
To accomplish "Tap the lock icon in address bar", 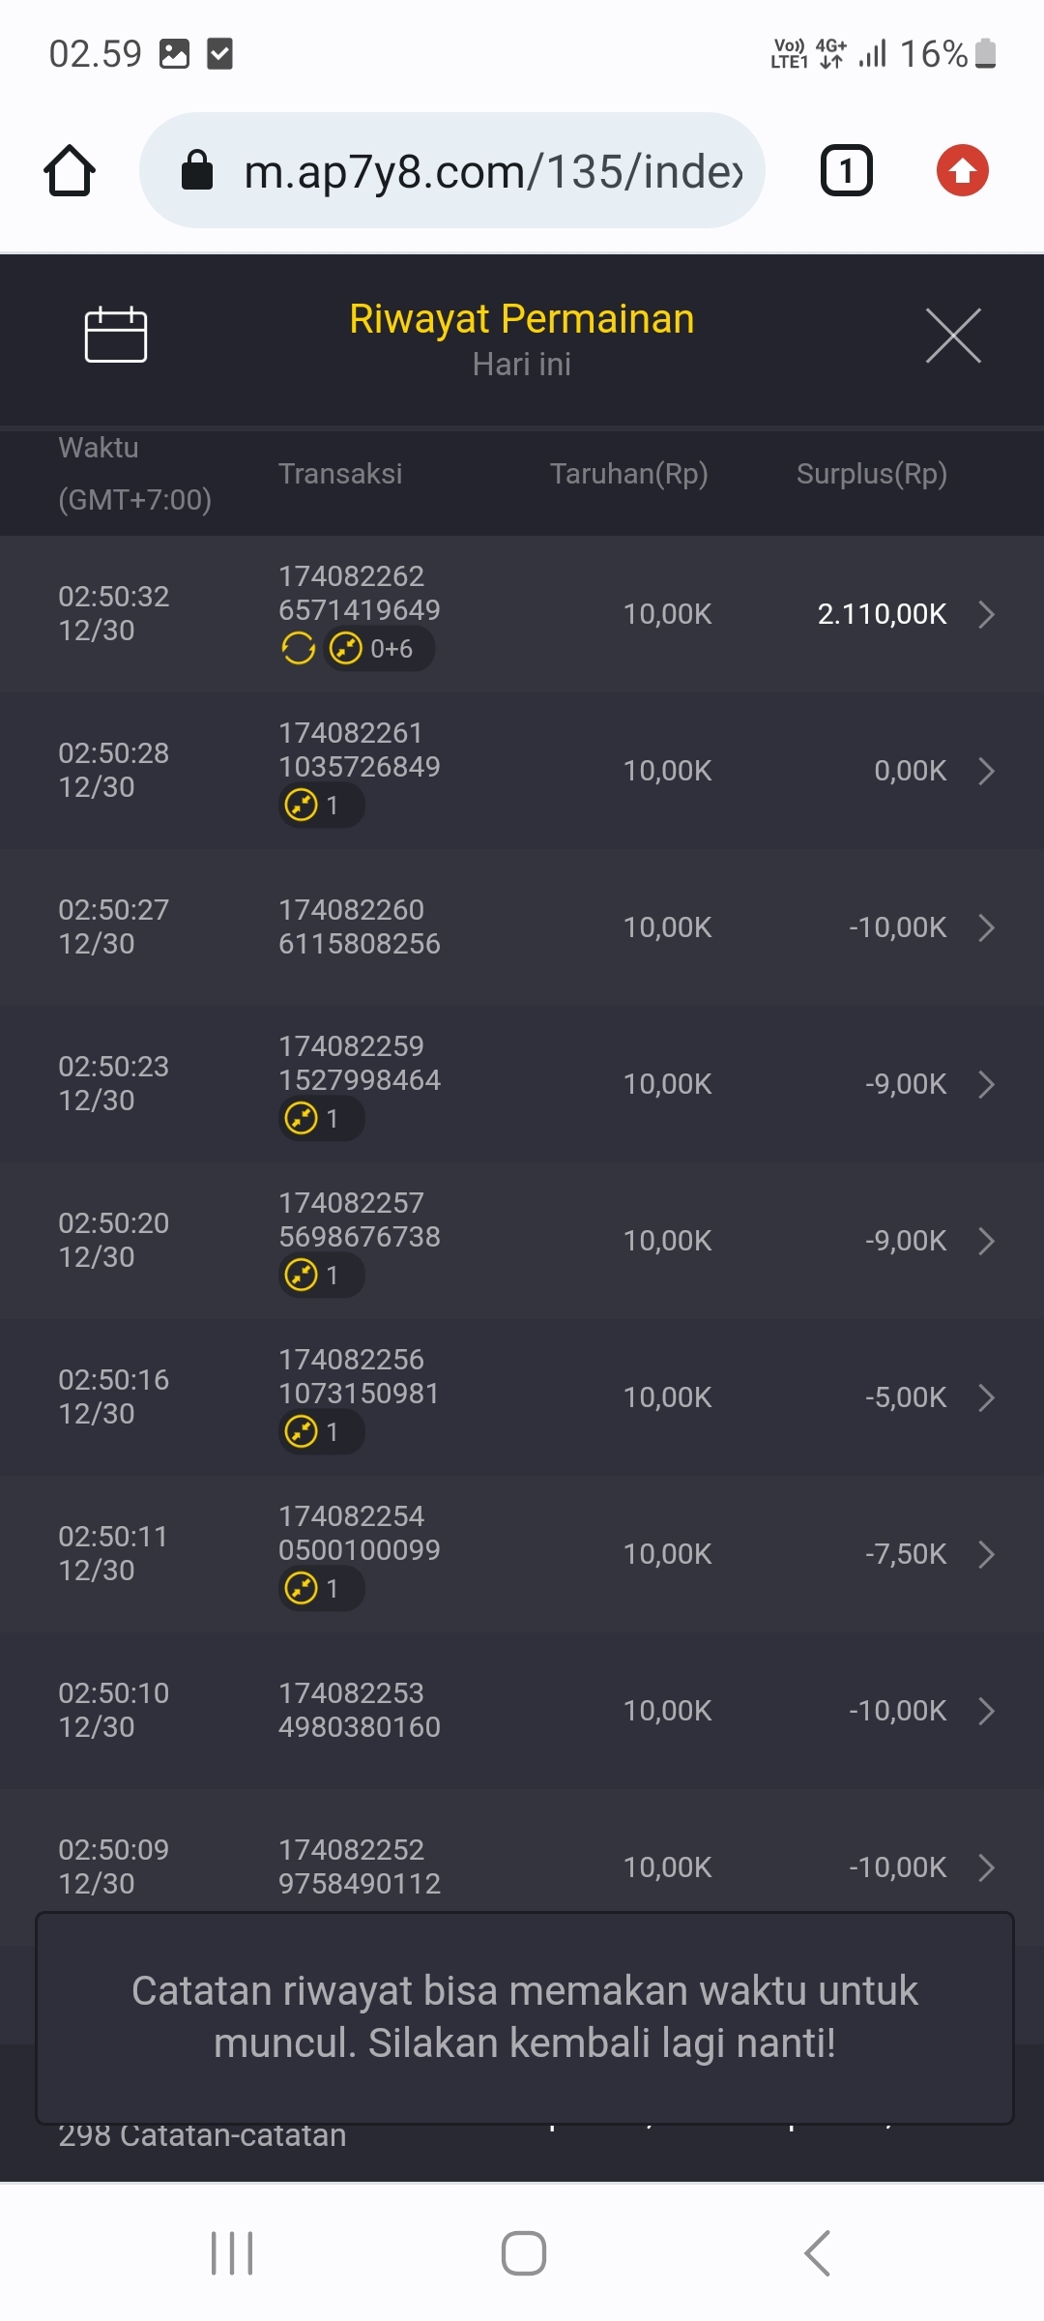I will pos(197,171).
